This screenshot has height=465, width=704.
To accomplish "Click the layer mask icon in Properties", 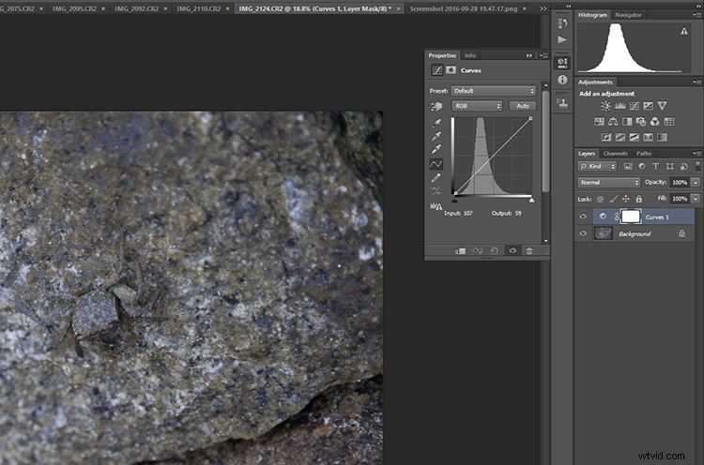I will pos(451,70).
